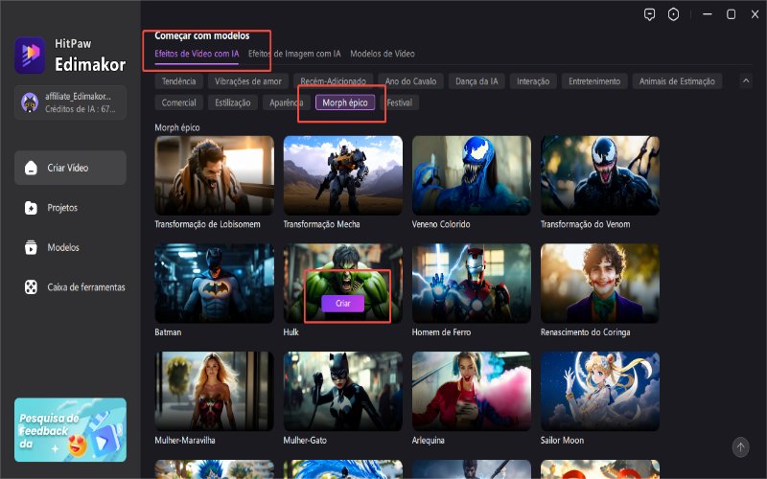Select the Ano do Cavalo category tag
Screen dimensions: 767x479
(410, 81)
